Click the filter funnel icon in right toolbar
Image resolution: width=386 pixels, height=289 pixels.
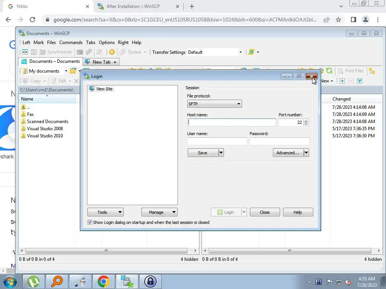(359, 81)
